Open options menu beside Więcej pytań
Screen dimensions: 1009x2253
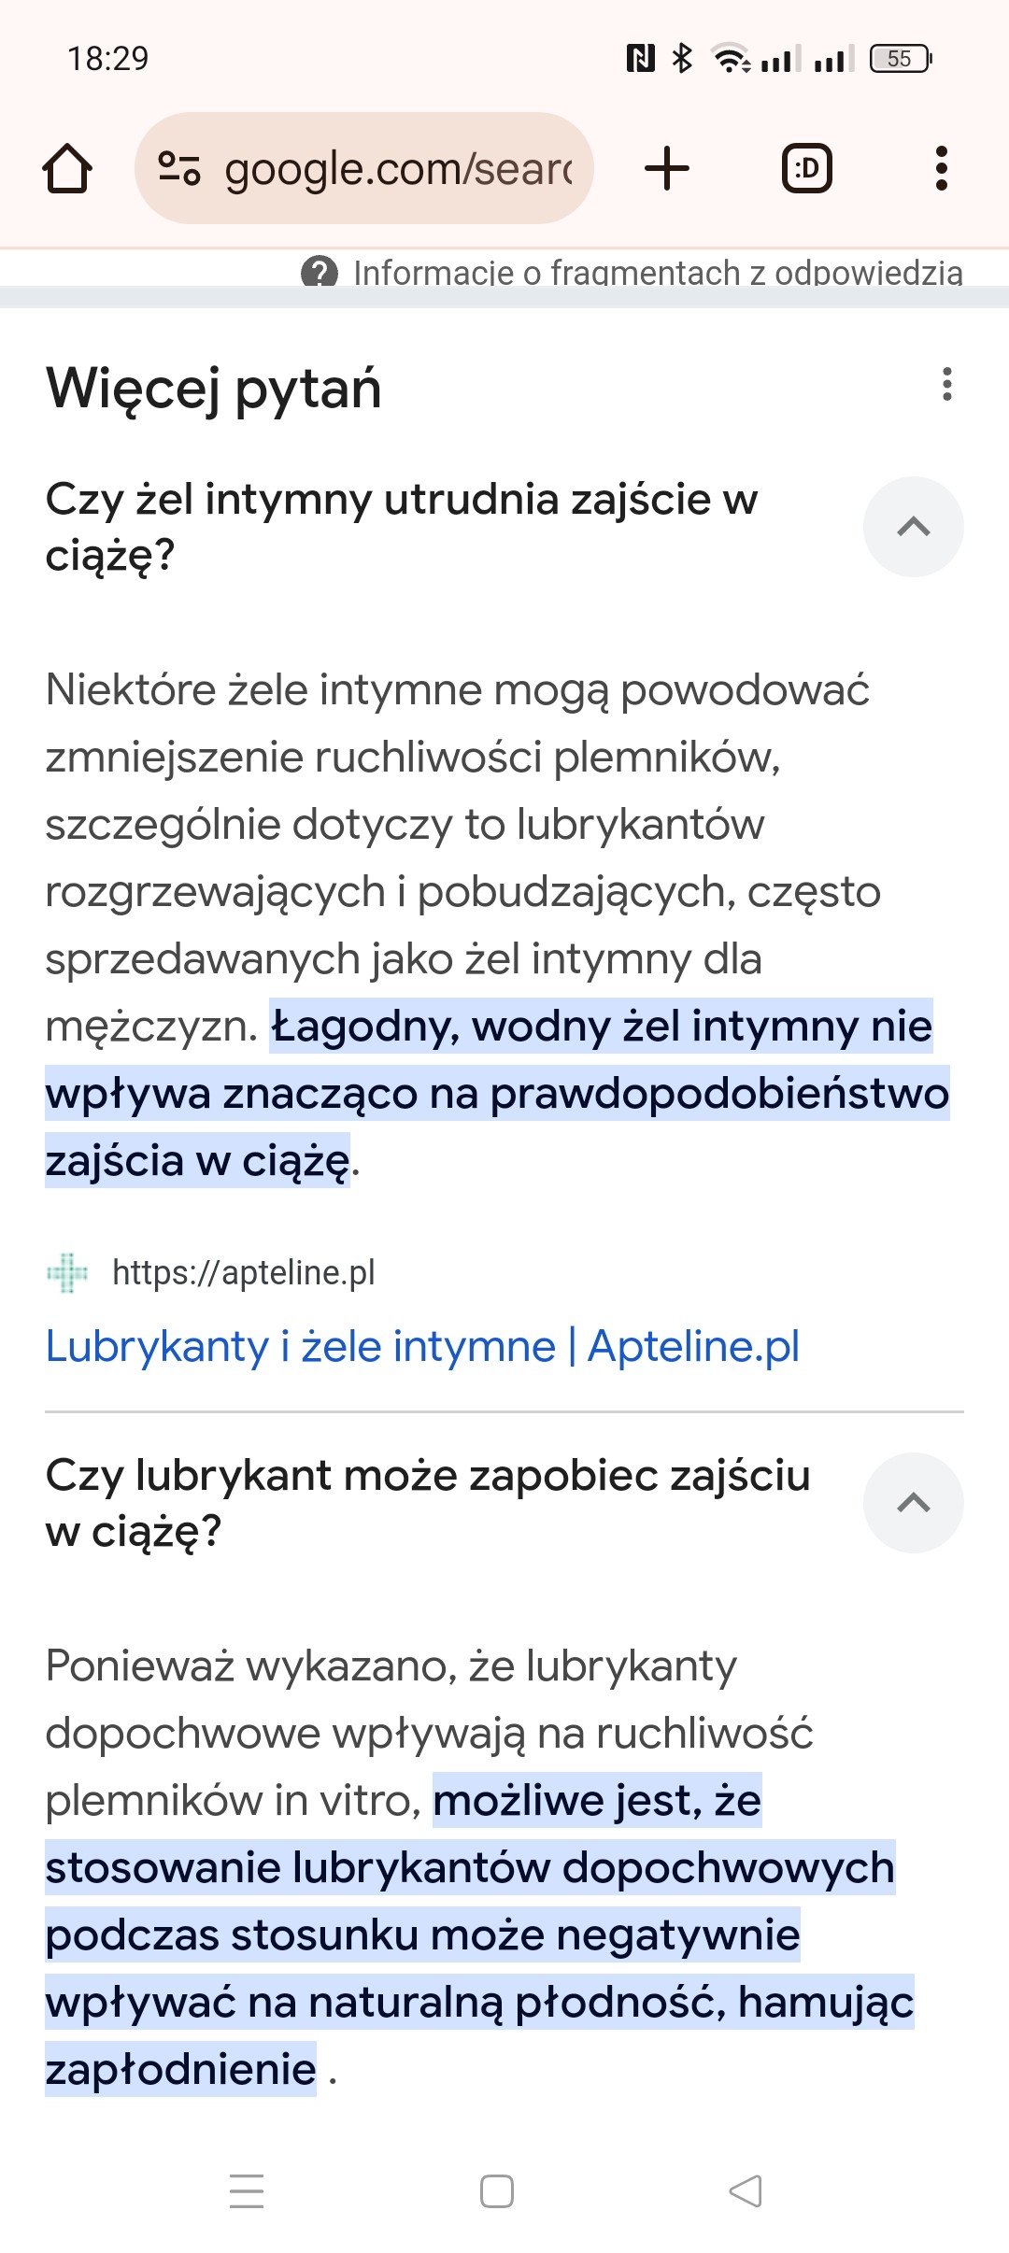point(947,385)
